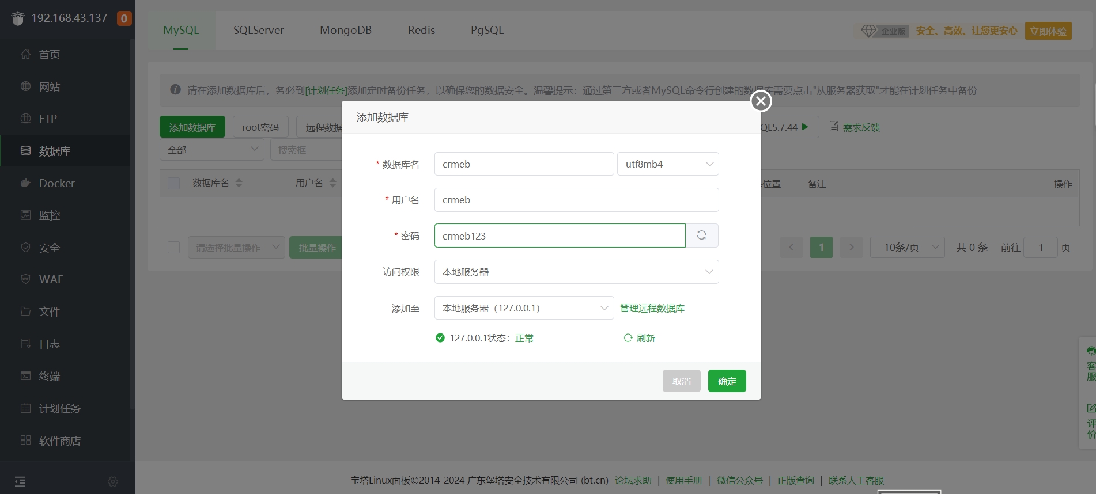
Task: Click the info icon in notice banner
Action: pyautogui.click(x=176, y=90)
